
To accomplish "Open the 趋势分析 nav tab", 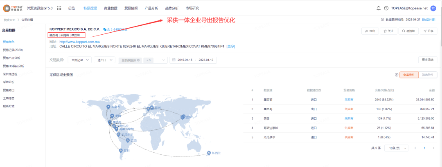I will pyautogui.click(x=171, y=9).
